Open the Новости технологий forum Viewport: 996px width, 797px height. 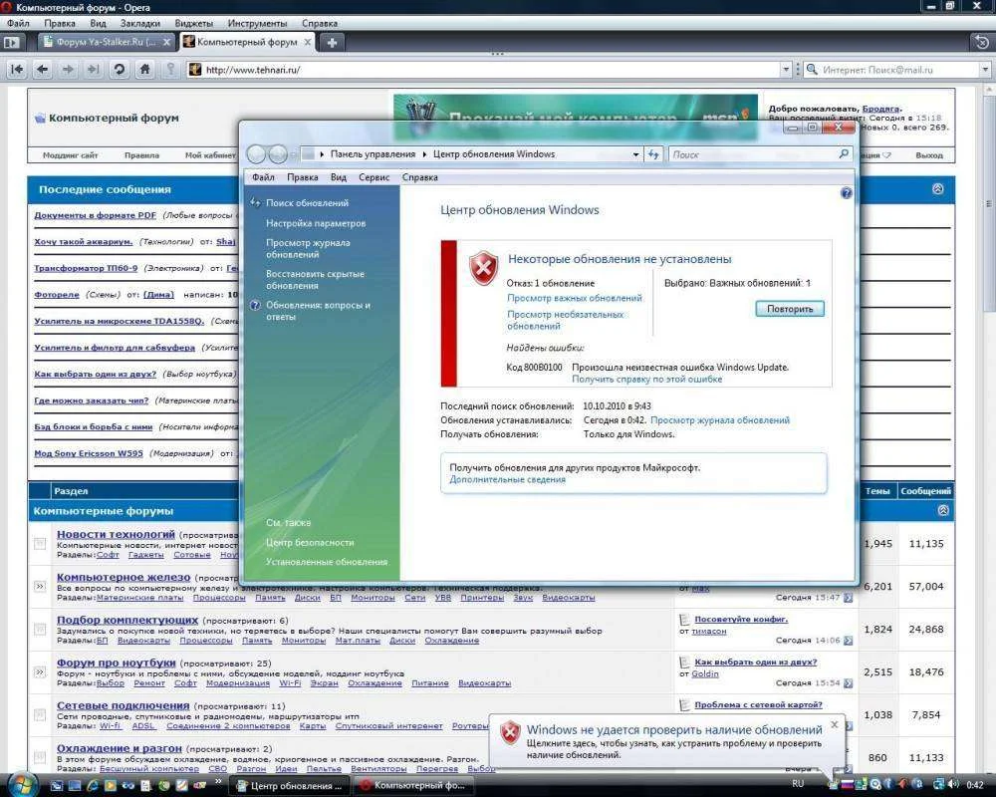pos(116,534)
